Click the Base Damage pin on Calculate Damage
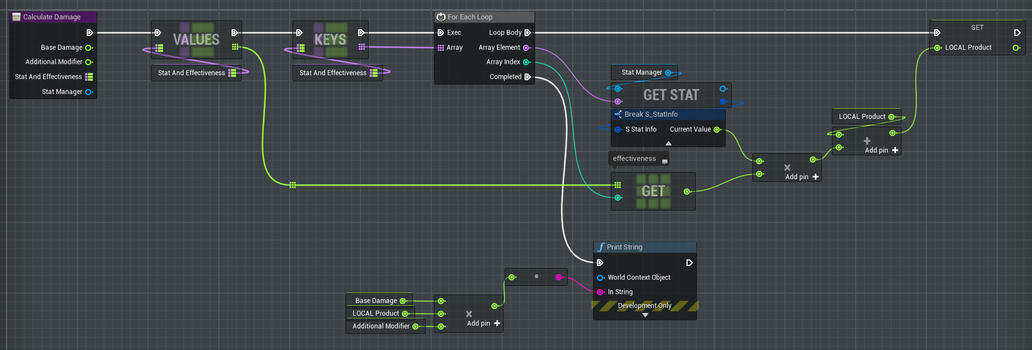The image size is (1032, 350). click(x=88, y=48)
